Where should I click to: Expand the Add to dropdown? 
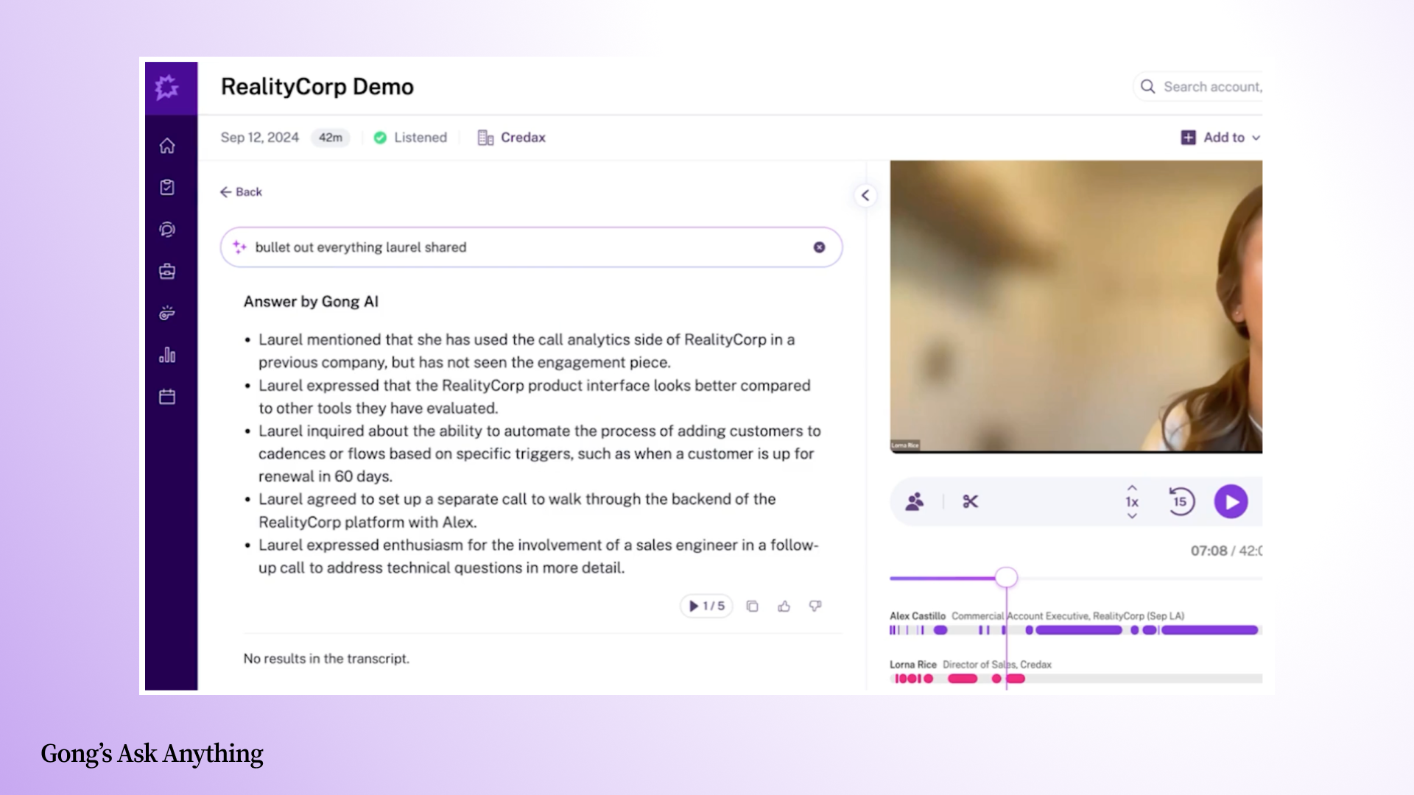[x=1221, y=138]
